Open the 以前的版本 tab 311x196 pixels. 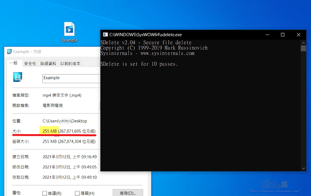(x=70, y=63)
